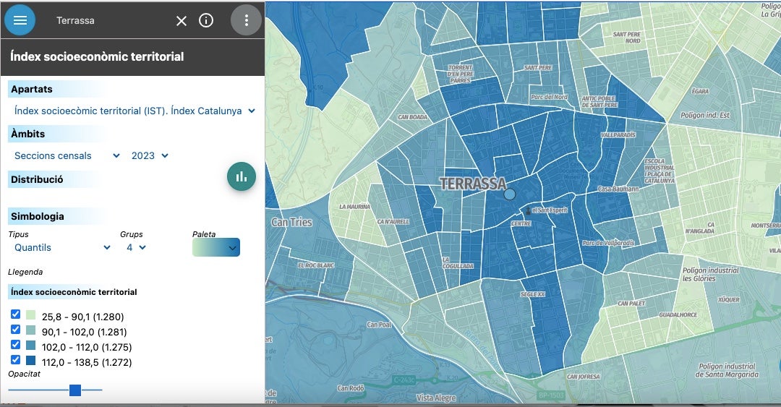Screen dimensions: 781x407
Task: Disable the 102,0 - 112,0 legend range
Action: point(15,345)
